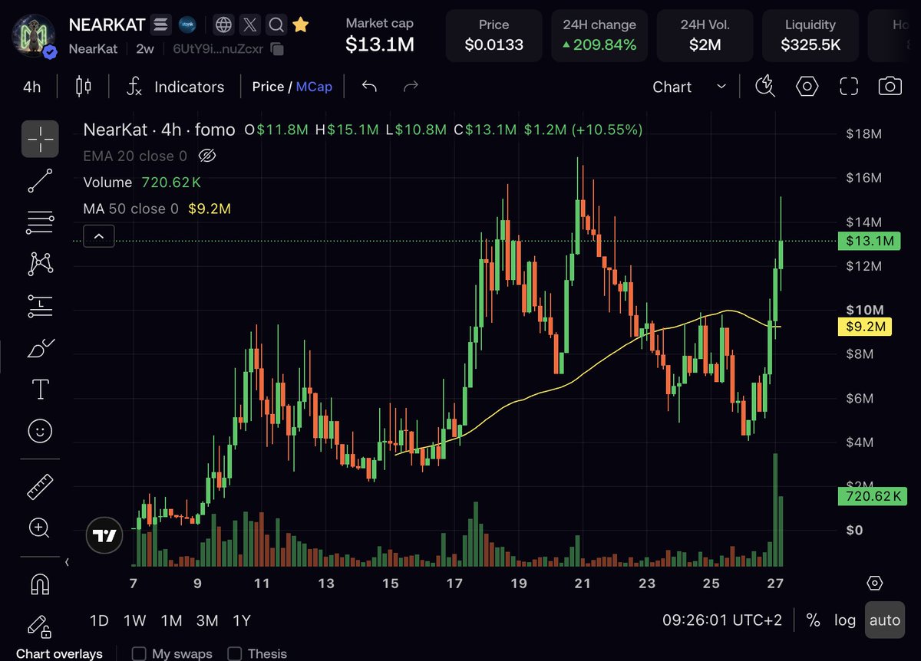Choose the chart patterns tool
The height and width of the screenshot is (661, 921).
(x=40, y=264)
